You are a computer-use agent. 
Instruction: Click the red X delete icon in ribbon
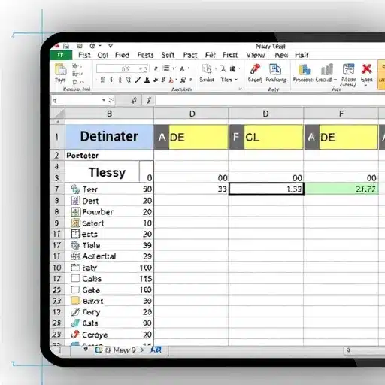pyautogui.click(x=366, y=69)
